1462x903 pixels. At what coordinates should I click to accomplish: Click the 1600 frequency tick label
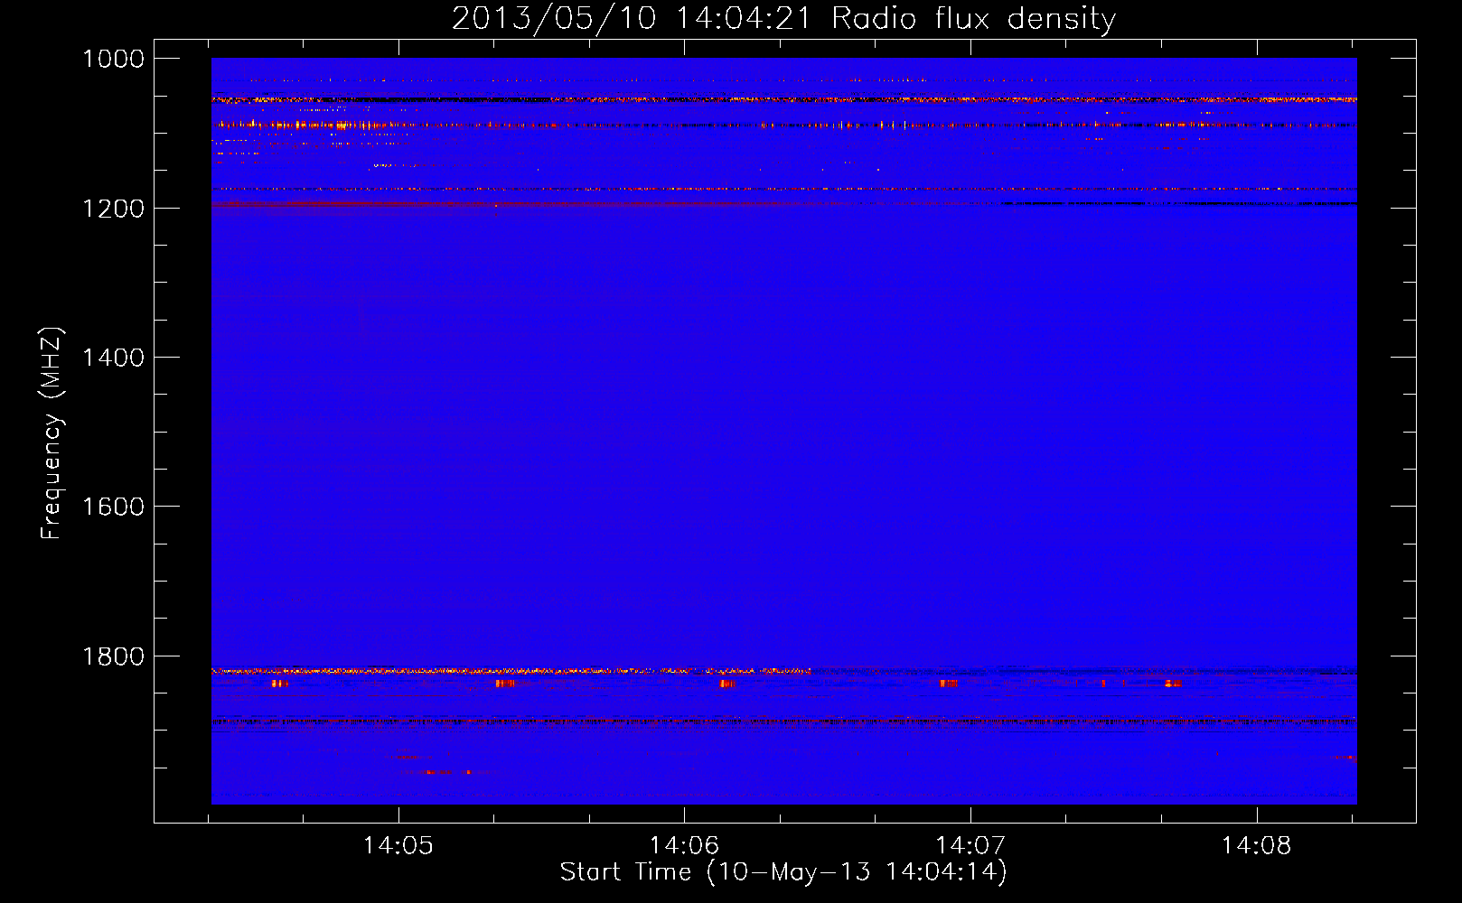113,507
